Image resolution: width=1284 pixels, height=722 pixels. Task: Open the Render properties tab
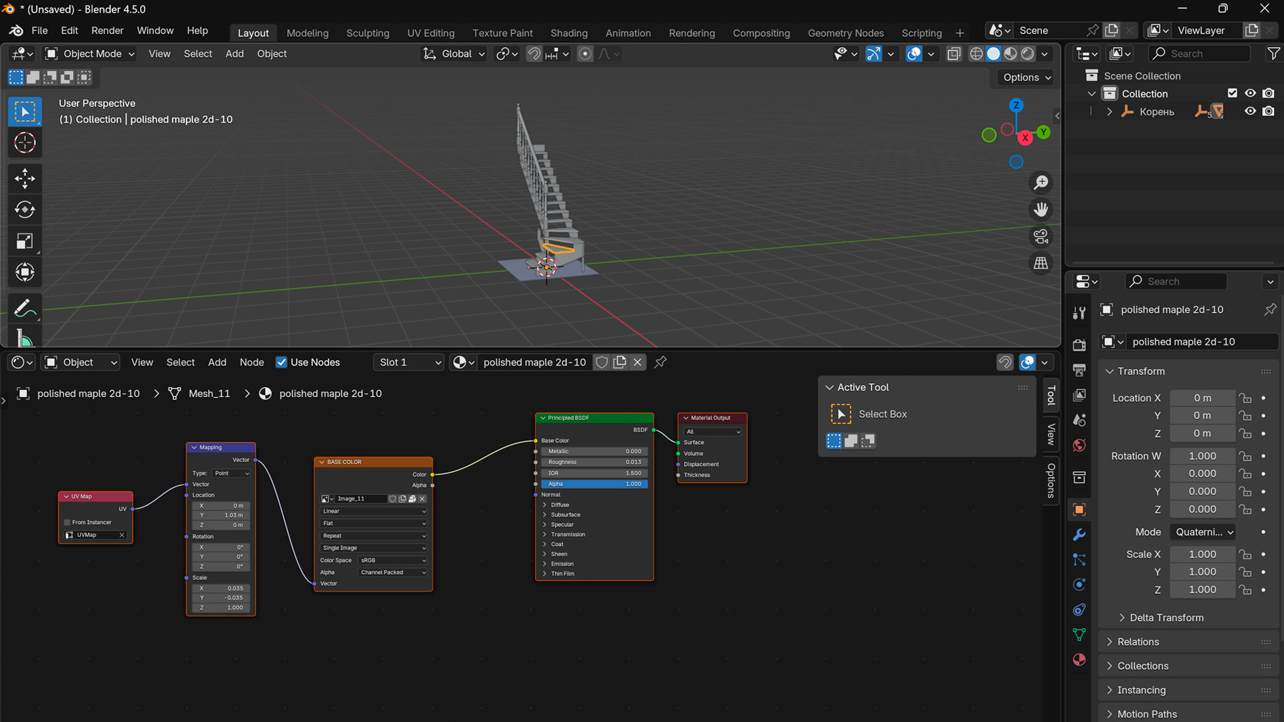click(x=1079, y=345)
